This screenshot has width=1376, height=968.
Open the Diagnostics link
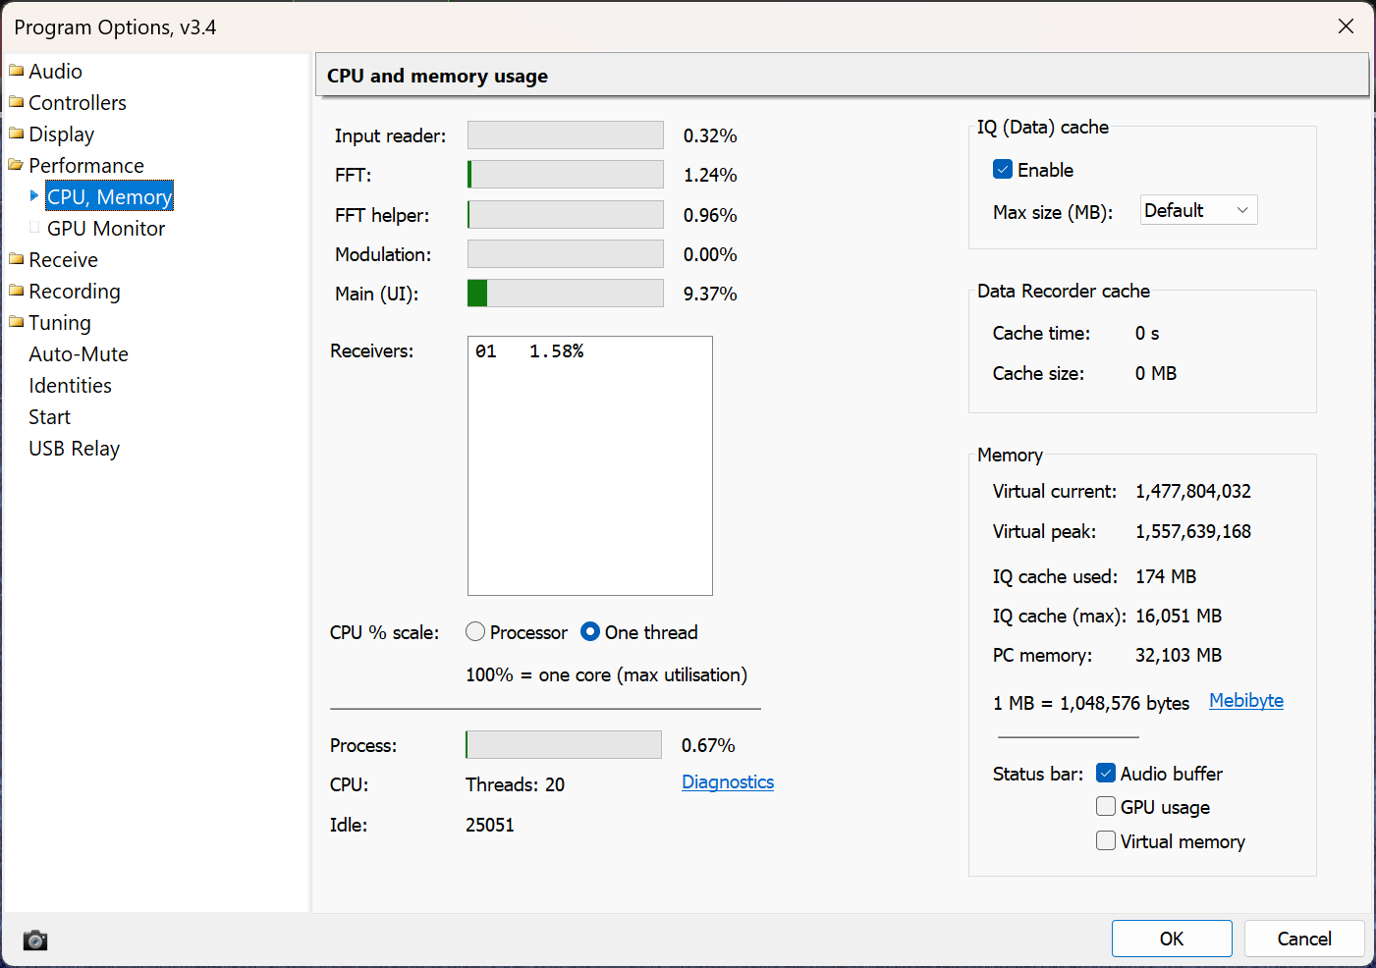click(728, 782)
